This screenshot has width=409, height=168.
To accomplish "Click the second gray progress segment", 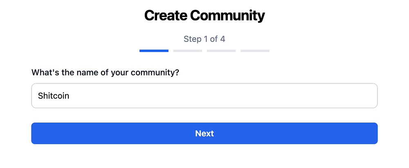I will [x=188, y=51].
